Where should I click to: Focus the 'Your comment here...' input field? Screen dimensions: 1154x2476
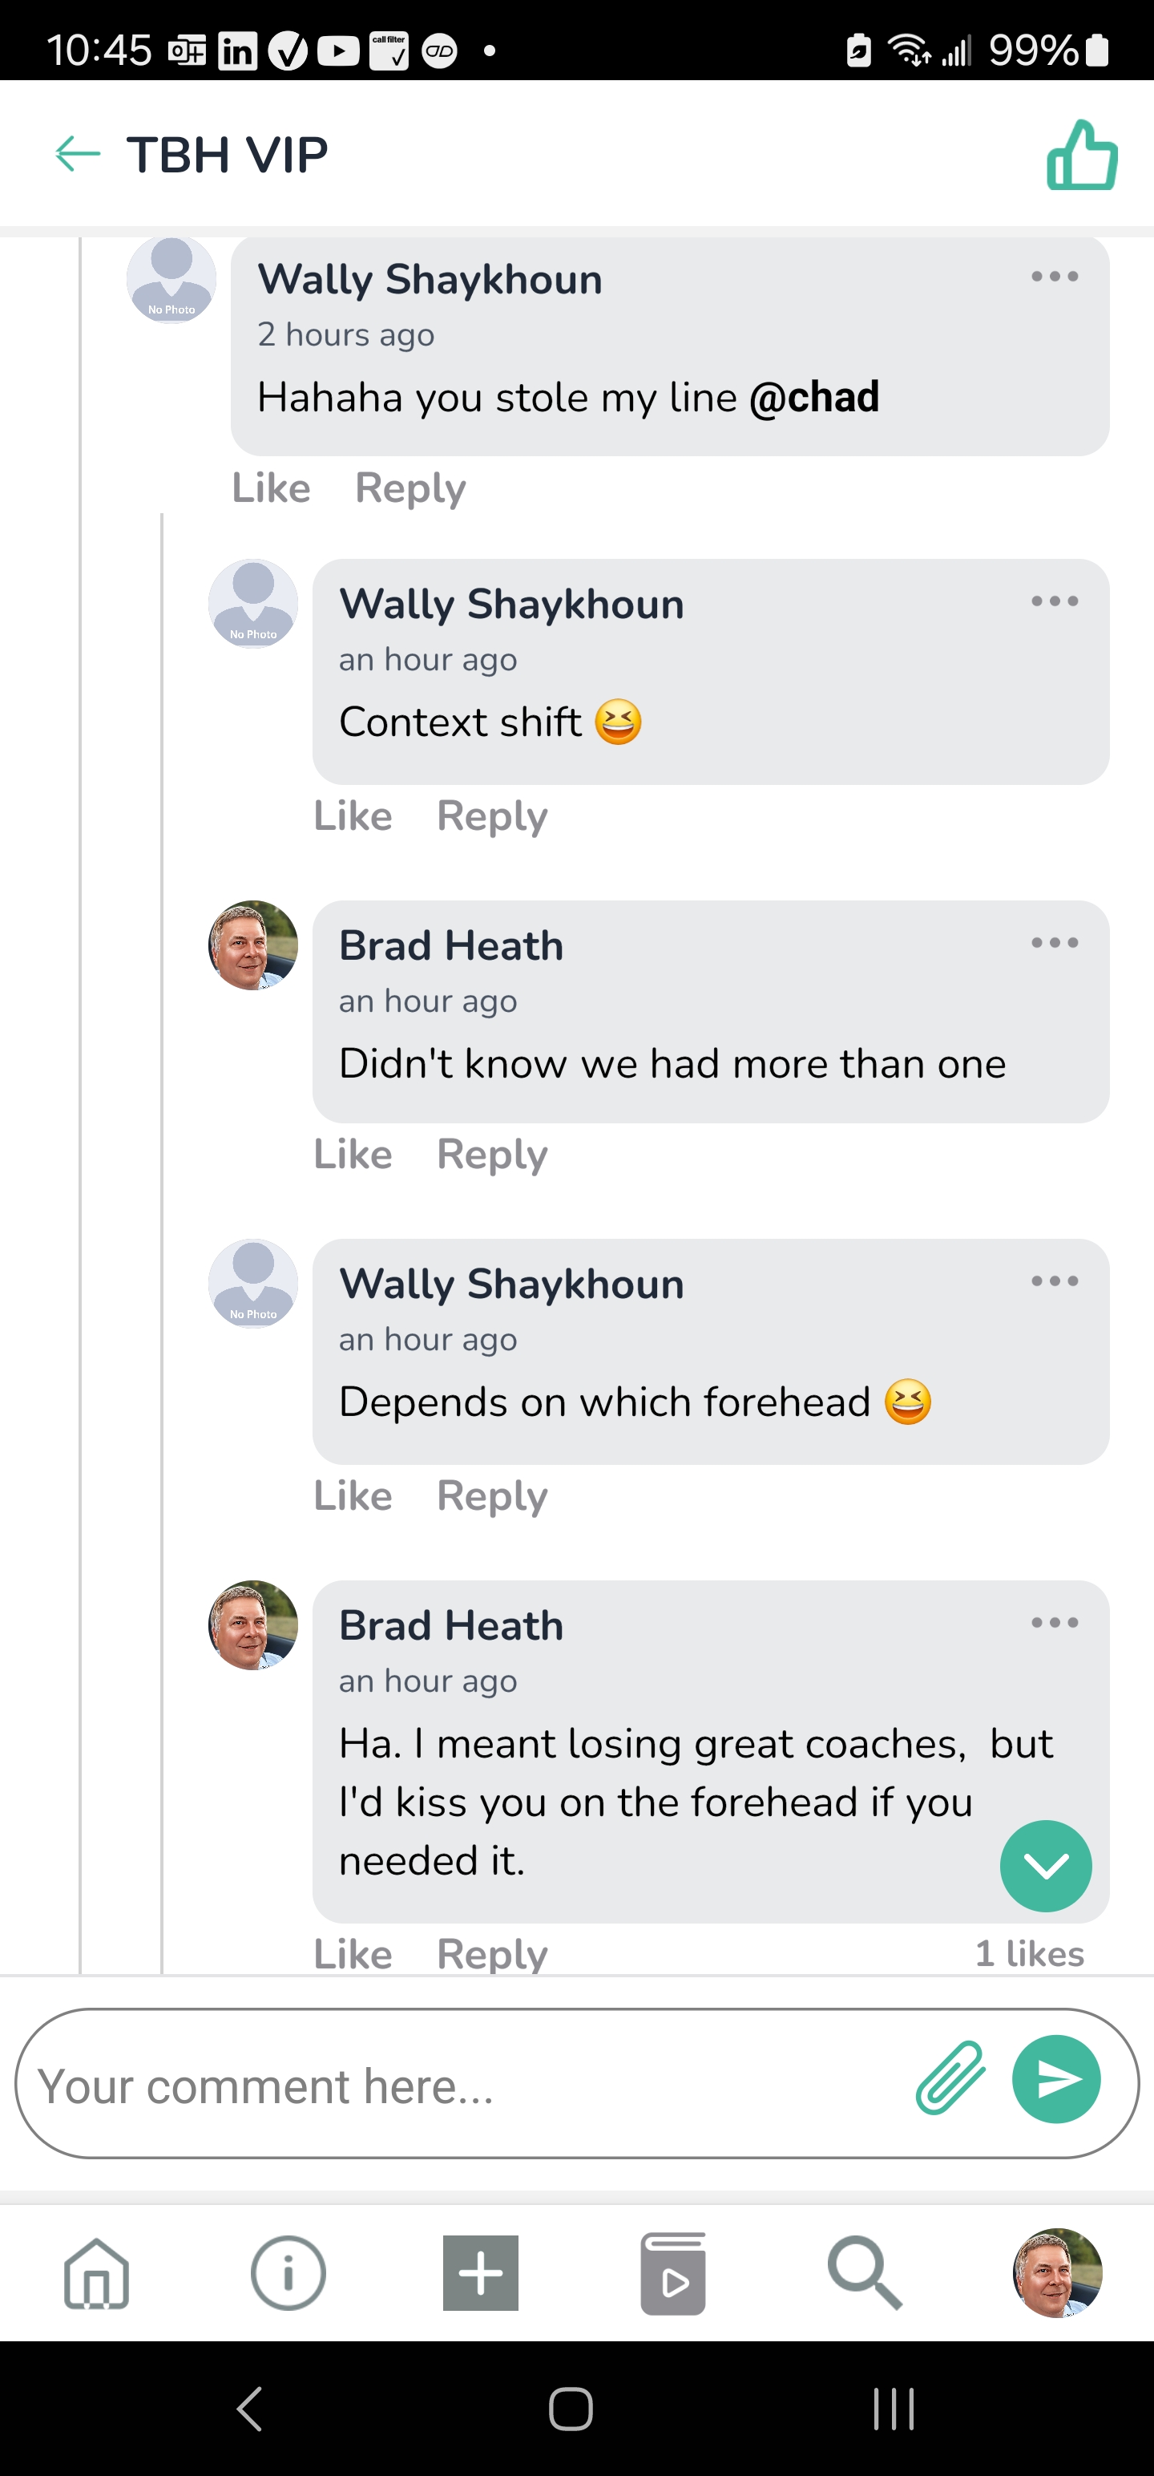462,2086
